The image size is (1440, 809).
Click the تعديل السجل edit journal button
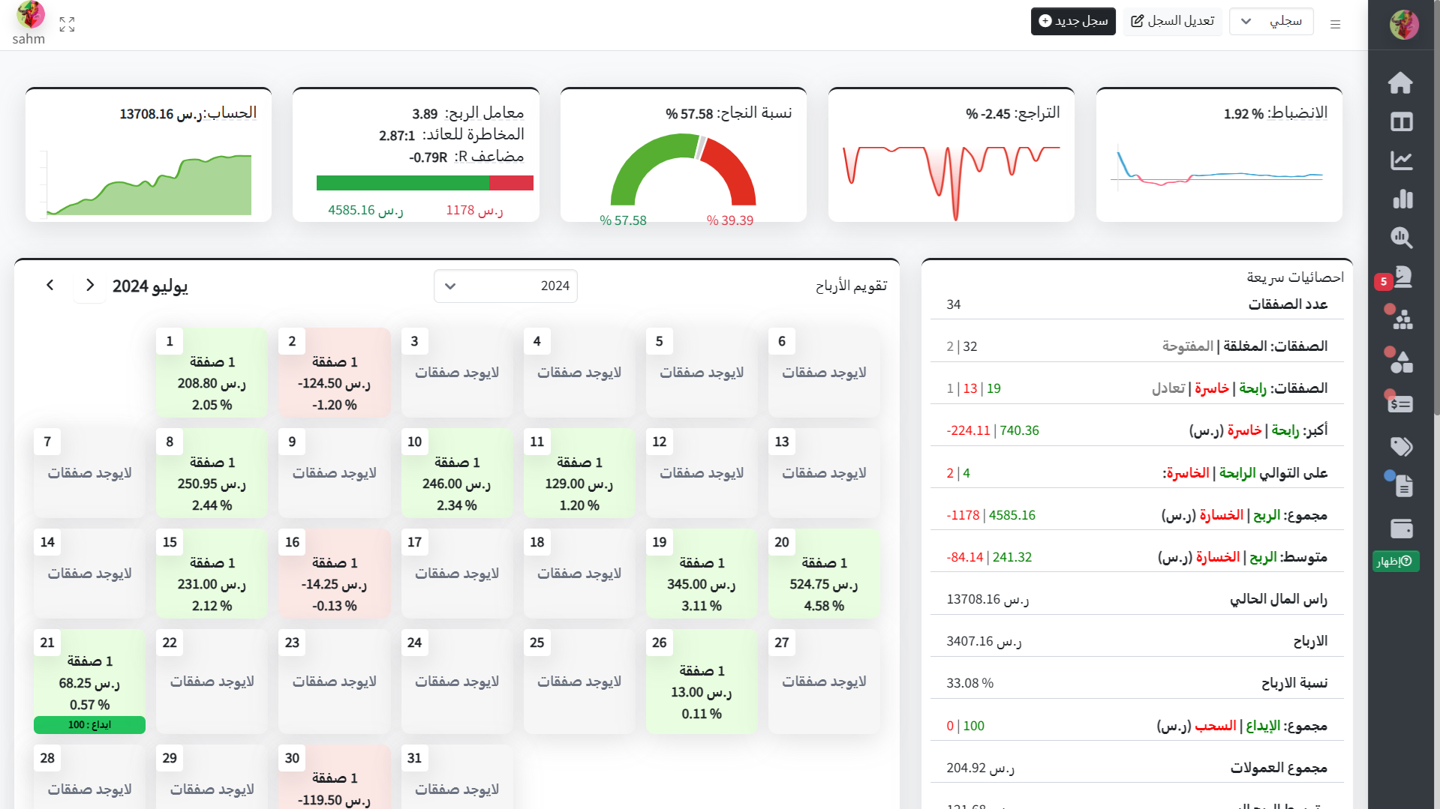click(1172, 21)
